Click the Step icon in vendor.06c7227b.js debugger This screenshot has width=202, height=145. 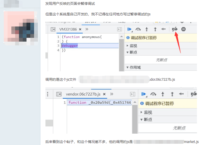tap(181, 94)
